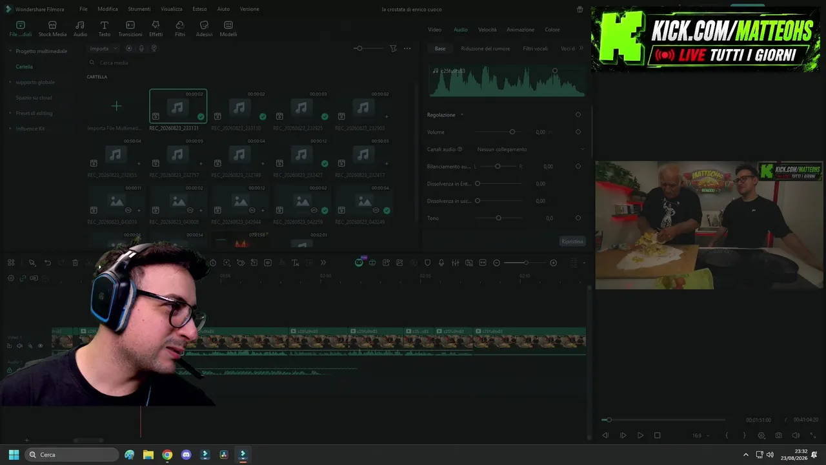Open the Modelli templates panel

coord(228,28)
